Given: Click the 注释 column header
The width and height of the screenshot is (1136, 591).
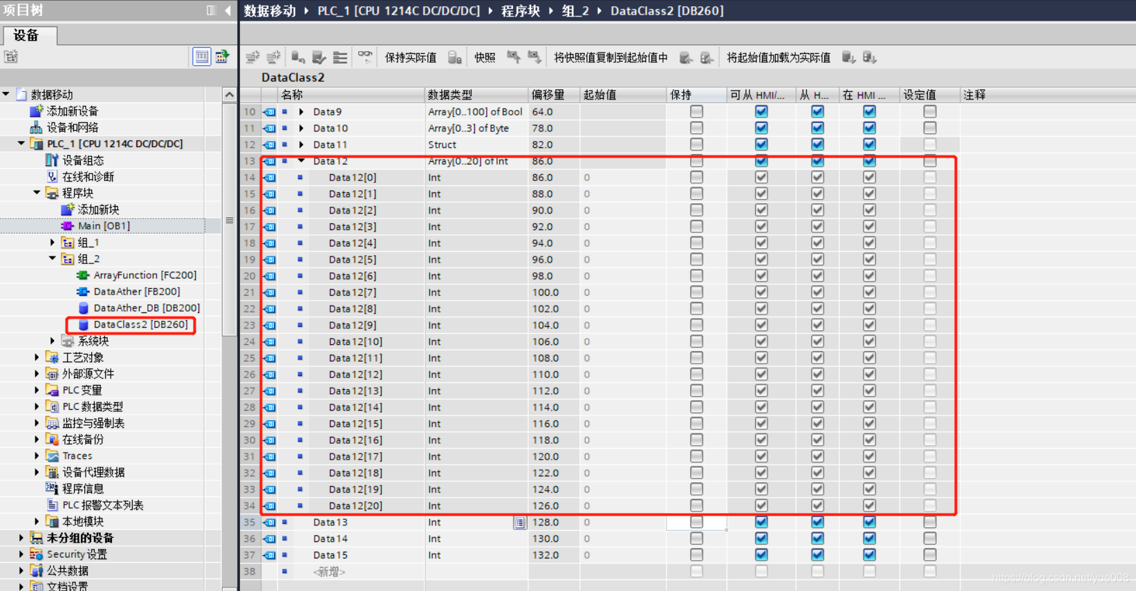Looking at the screenshot, I should point(1047,95).
